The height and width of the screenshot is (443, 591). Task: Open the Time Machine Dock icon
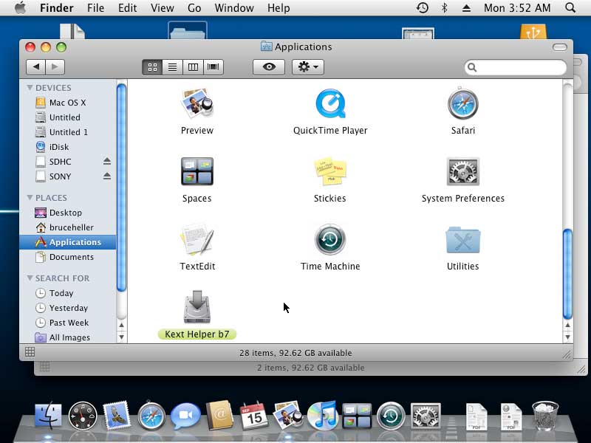391,416
